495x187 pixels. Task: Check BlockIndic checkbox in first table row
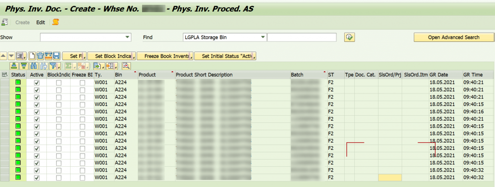point(58,82)
